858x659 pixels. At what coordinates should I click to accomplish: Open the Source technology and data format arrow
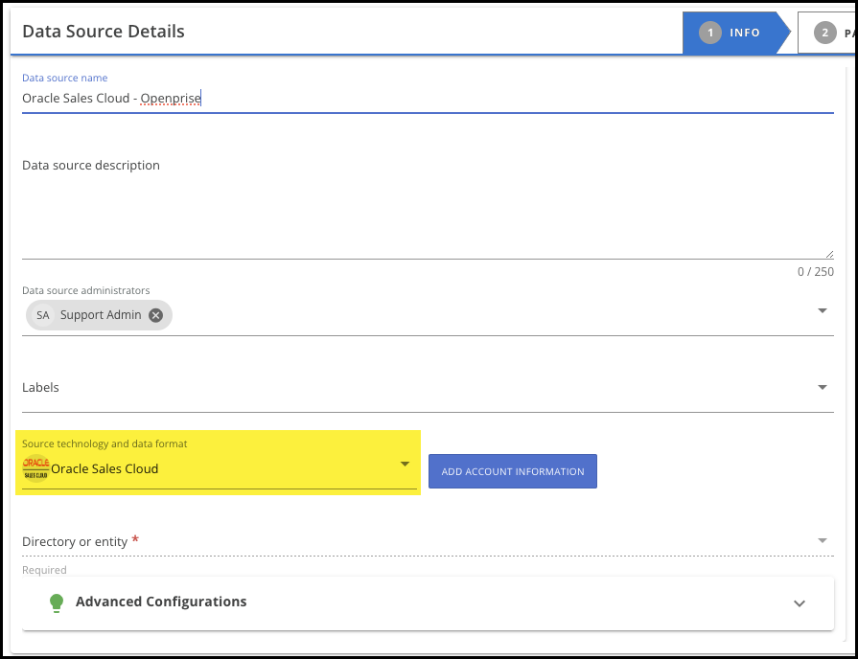pyautogui.click(x=405, y=465)
